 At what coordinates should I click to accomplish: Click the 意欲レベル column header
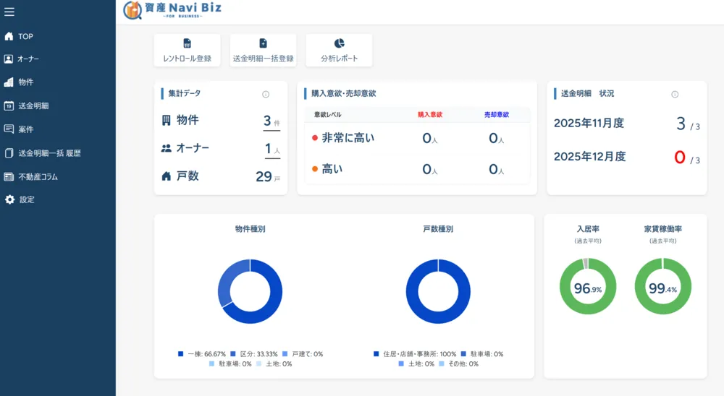(327, 114)
